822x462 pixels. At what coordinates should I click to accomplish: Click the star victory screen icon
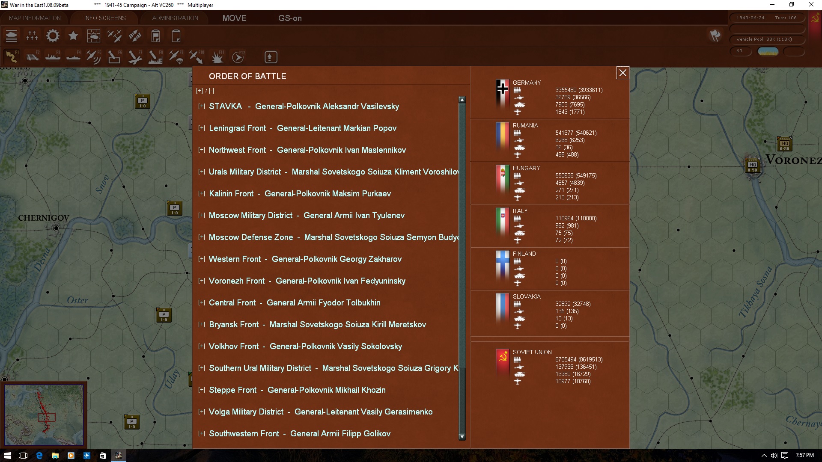click(x=73, y=36)
